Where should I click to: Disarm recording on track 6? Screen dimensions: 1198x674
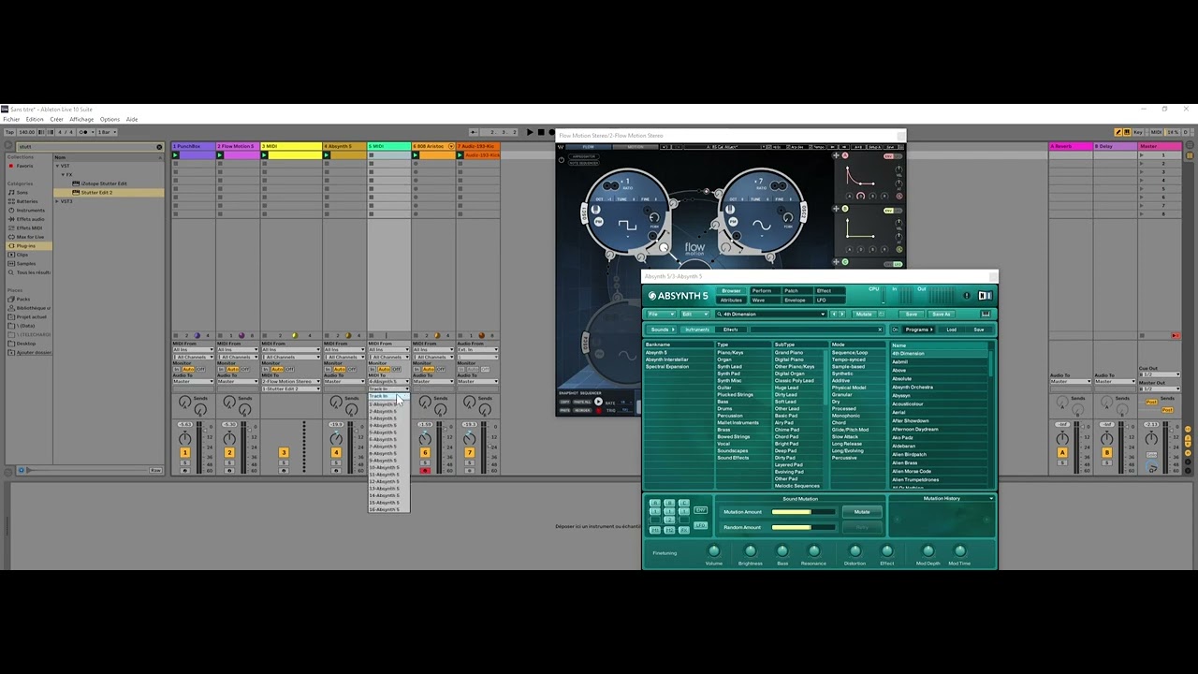coord(425,470)
